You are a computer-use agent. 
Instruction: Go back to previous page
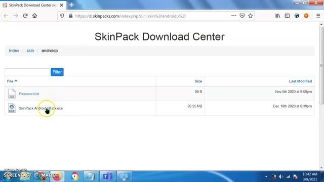click(6, 16)
